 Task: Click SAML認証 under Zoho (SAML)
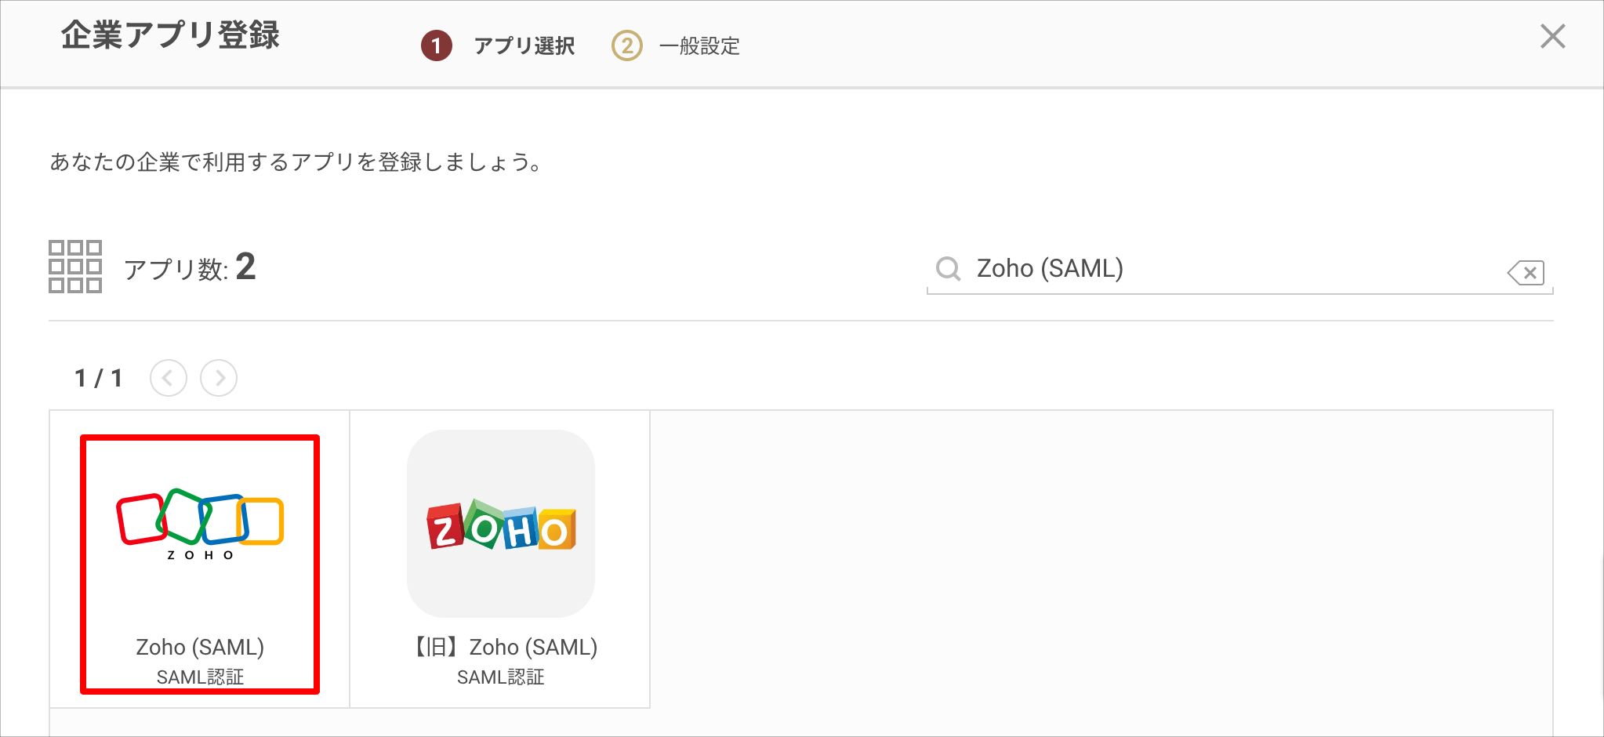[200, 677]
